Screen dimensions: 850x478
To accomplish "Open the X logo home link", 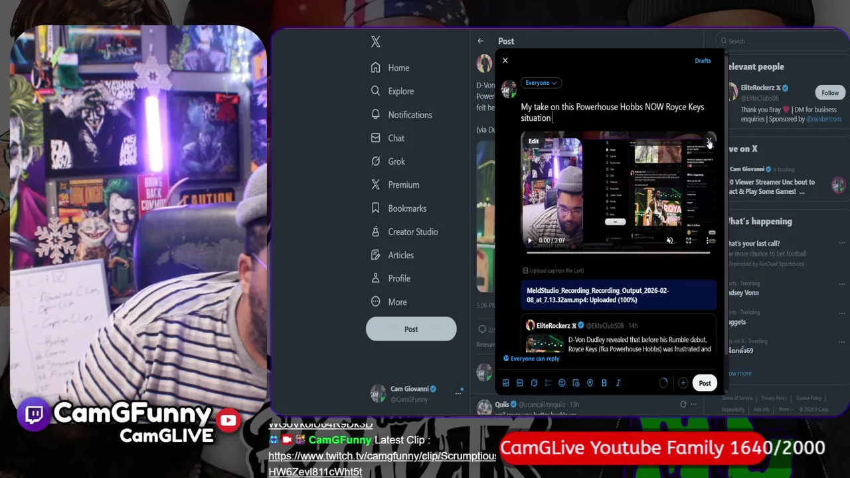I will pos(376,42).
